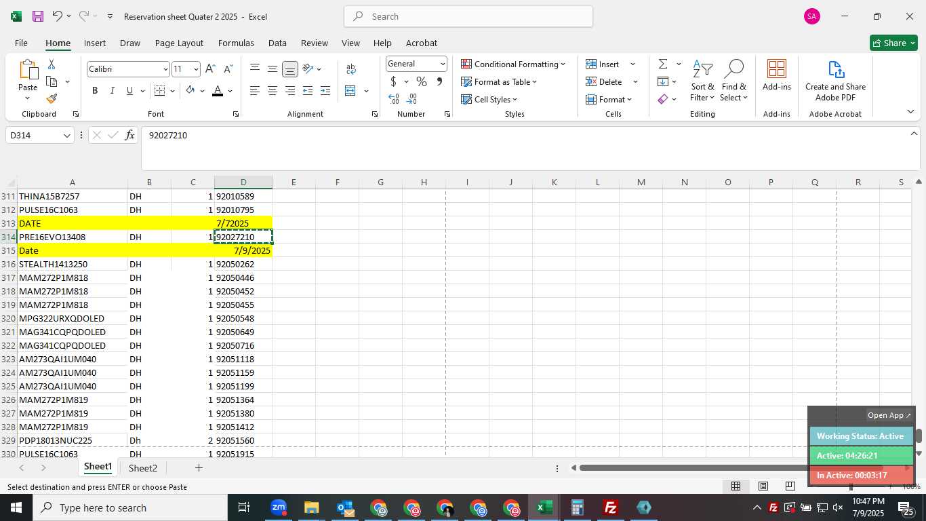926x521 pixels.
Task: Decrease decimal places
Action: 412,99
